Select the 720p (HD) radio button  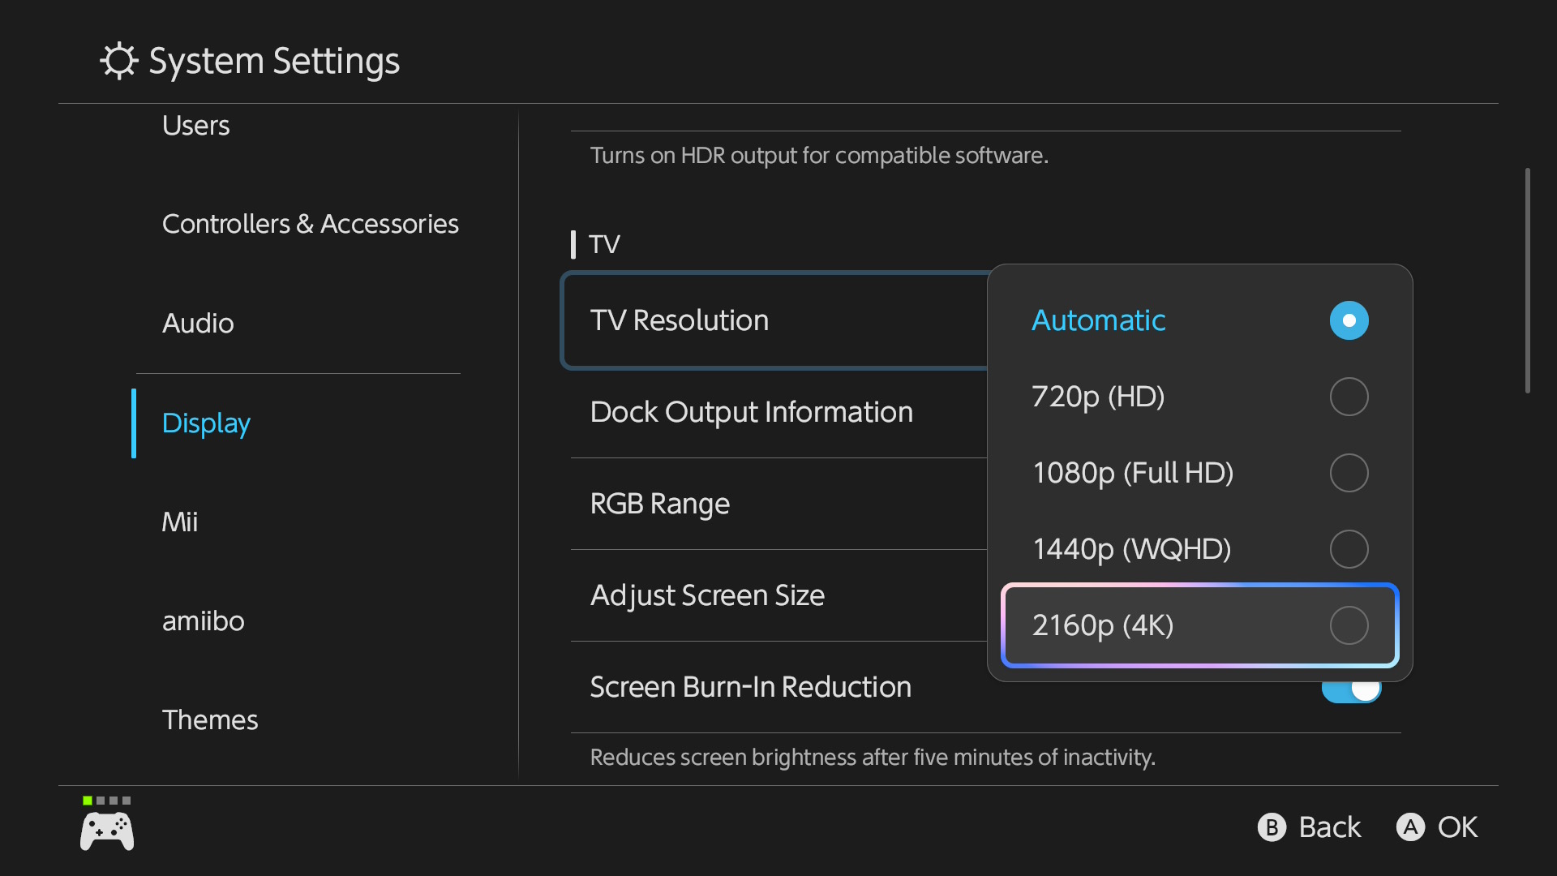click(x=1349, y=397)
